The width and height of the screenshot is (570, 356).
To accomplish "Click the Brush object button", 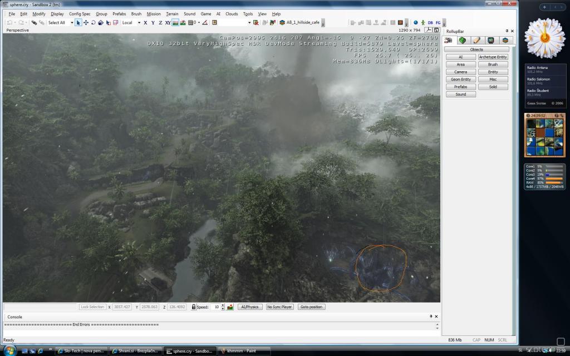I will 493,65.
